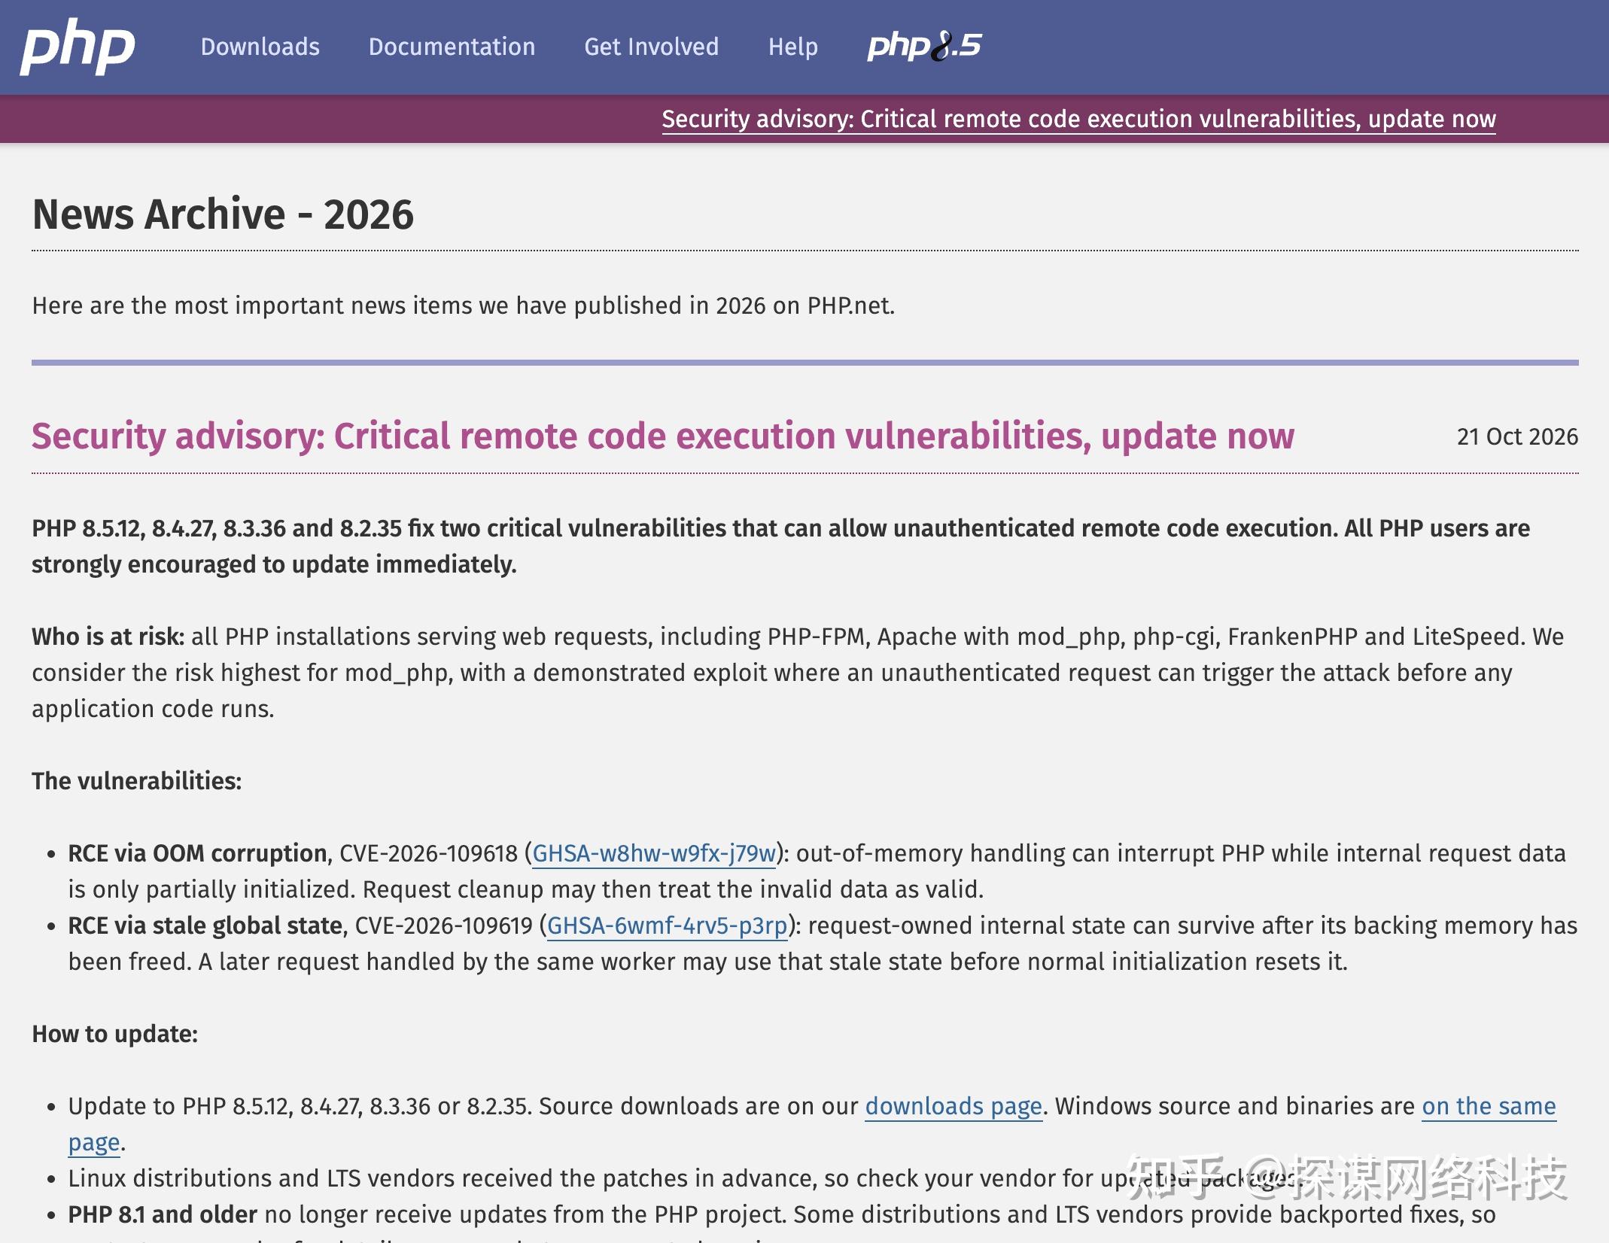Open the PHP 8.5 release logo link

[924, 47]
